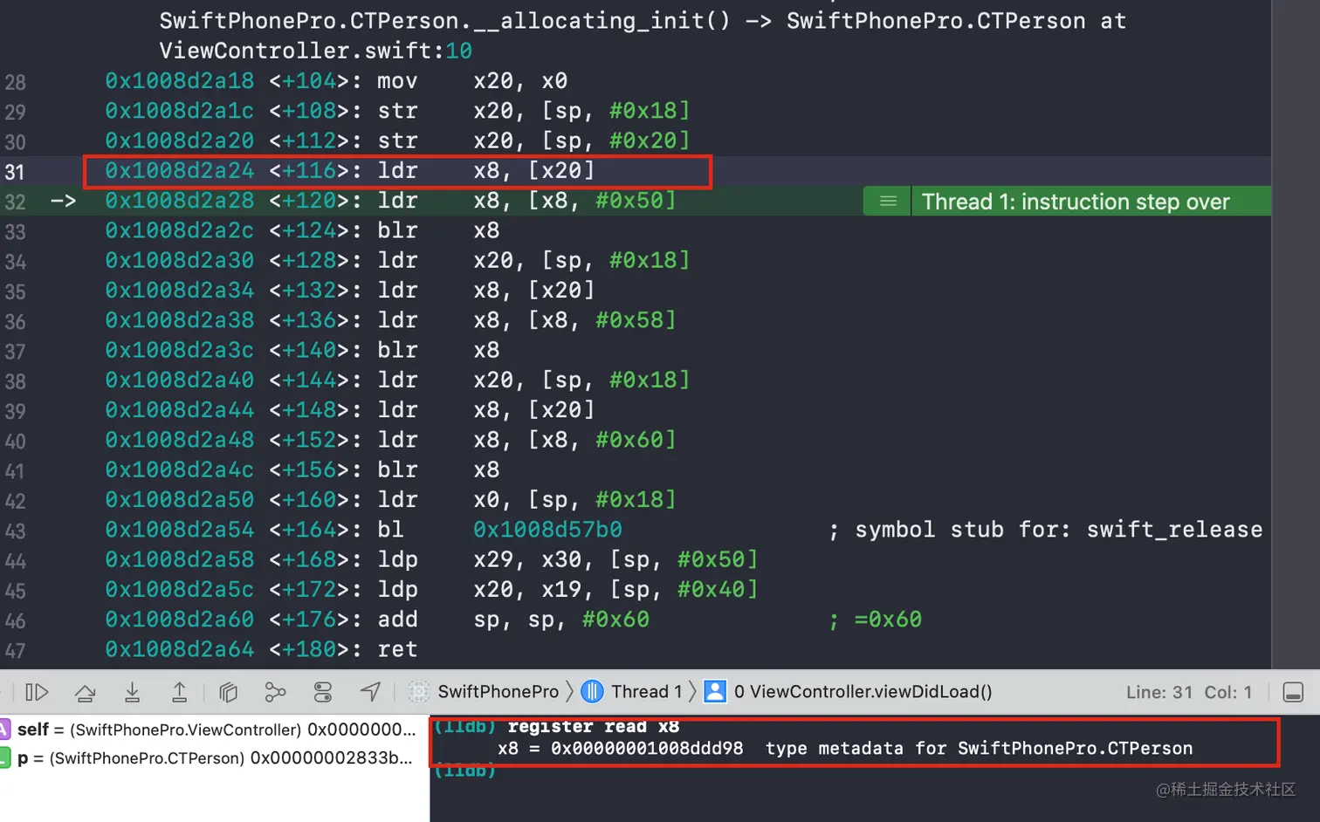This screenshot has width=1320, height=822.
Task: Click address 0x1008d2a64 on line 47
Action: [x=180, y=649]
